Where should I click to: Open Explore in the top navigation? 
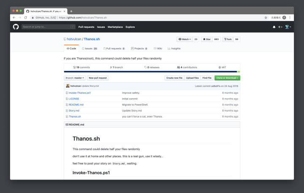click(x=130, y=27)
